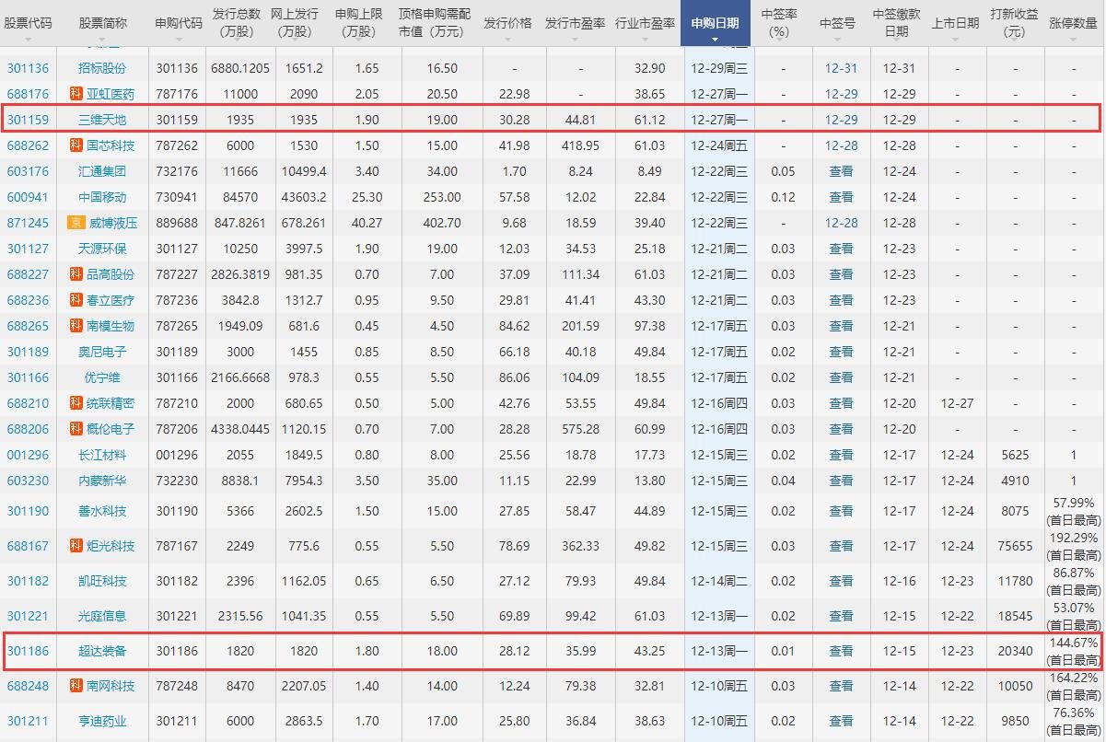Select 发行总数 value 6880.1205
This screenshot has width=1106, height=742.
240,68
